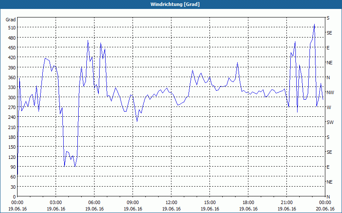Click the chart title "Windrichtung [Grad]"
This screenshot has height=213, width=342.
pos(175,4)
